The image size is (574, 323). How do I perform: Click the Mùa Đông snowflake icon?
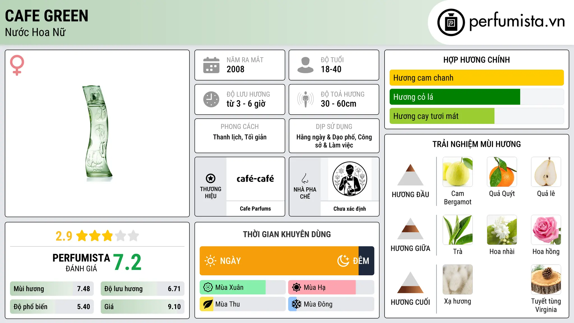(x=297, y=304)
